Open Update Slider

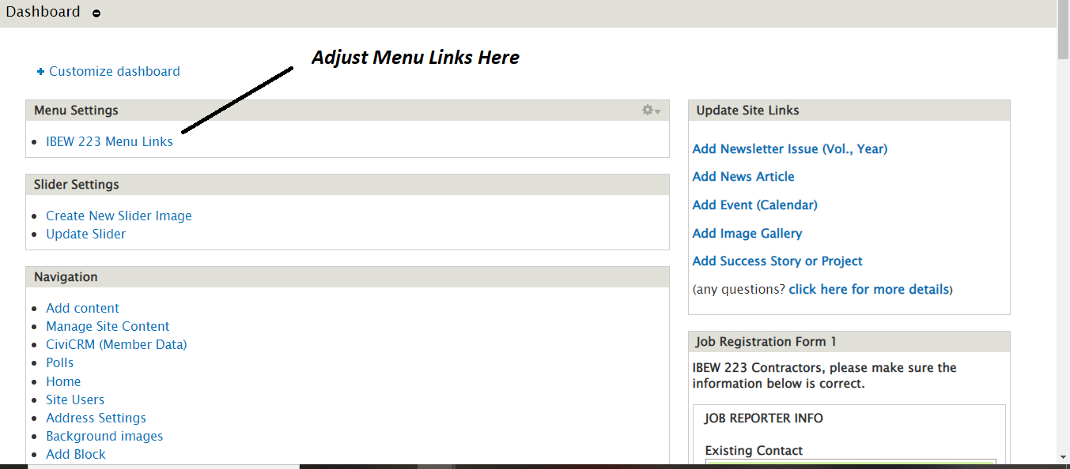[85, 234]
